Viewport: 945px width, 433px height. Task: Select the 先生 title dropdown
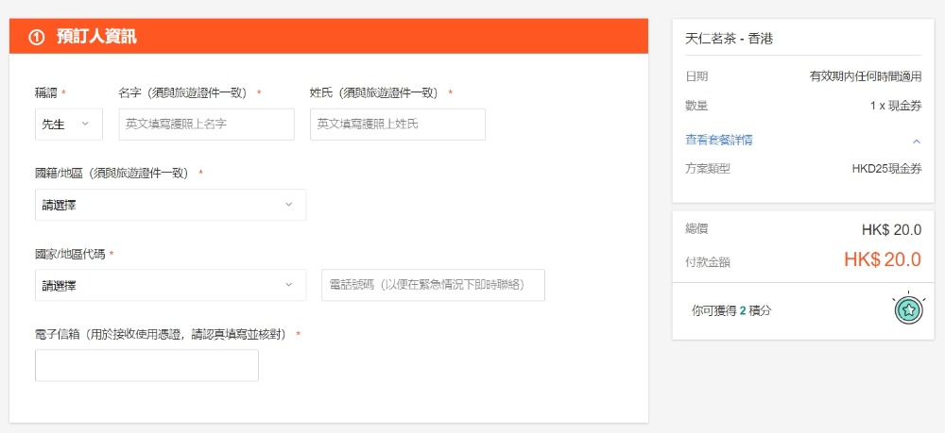pos(68,124)
